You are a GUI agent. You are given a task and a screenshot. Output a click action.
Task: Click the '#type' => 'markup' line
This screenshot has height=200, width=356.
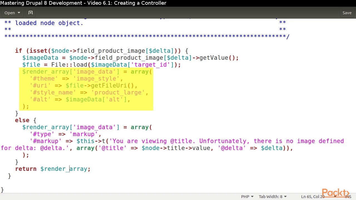[65, 134]
